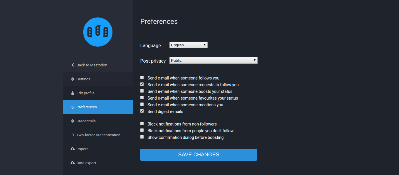Click the Mastodon logo avatar
This screenshot has width=399, height=175.
(98, 32)
